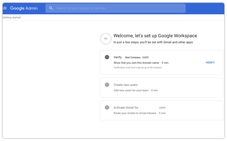Screen dimensions: 227x141
Task: Open the Create new users step
Action: point(162,88)
